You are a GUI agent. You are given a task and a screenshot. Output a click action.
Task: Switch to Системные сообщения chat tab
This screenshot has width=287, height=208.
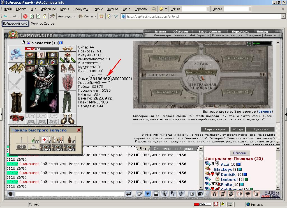click(x=173, y=149)
